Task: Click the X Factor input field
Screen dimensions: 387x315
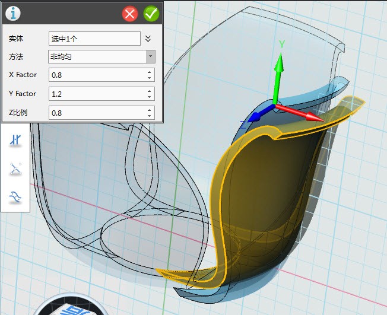Action: point(96,75)
